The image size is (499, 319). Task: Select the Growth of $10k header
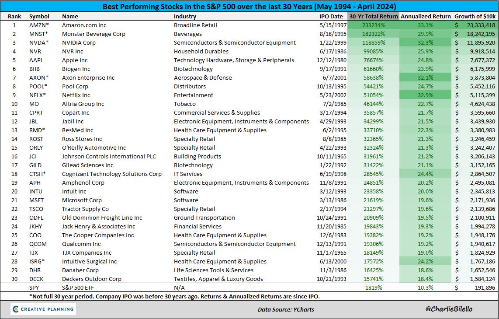click(x=475, y=16)
